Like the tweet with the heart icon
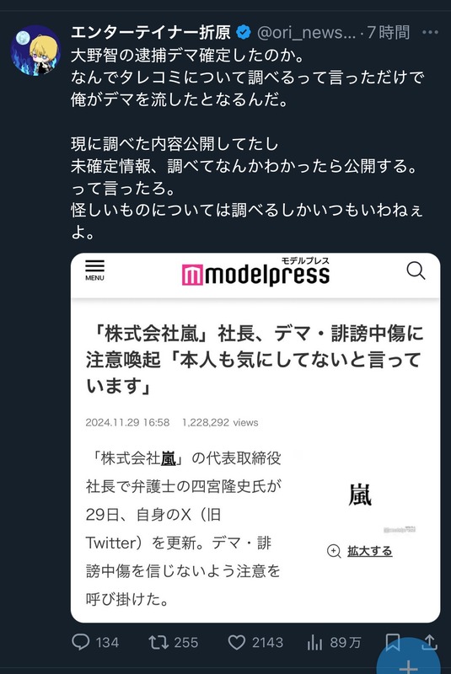The height and width of the screenshot is (674, 451). tap(237, 642)
